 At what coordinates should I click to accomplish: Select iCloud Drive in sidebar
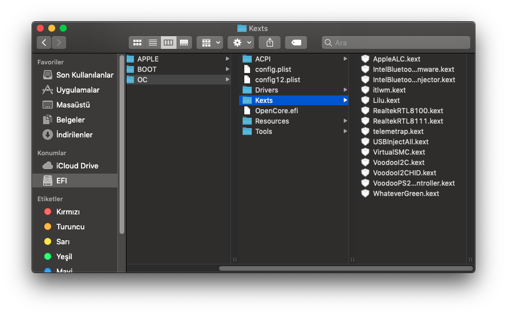point(77,166)
